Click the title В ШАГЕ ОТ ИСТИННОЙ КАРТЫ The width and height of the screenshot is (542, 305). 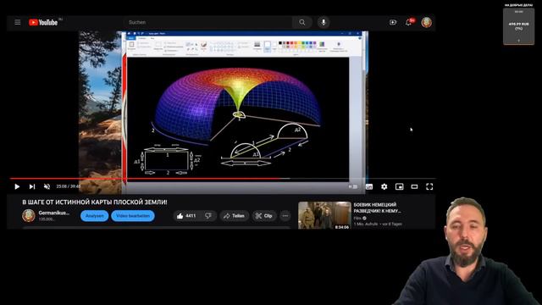pos(95,202)
